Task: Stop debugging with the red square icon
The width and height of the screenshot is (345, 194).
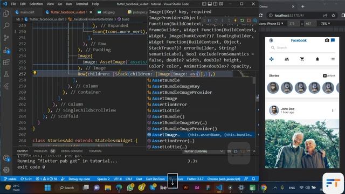Action: [249, 20]
